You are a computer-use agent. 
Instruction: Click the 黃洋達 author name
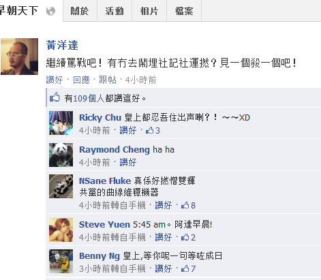pyautogui.click(x=62, y=45)
